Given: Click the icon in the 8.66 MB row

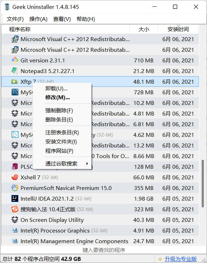Looking at the screenshot, I should tap(15, 156).
